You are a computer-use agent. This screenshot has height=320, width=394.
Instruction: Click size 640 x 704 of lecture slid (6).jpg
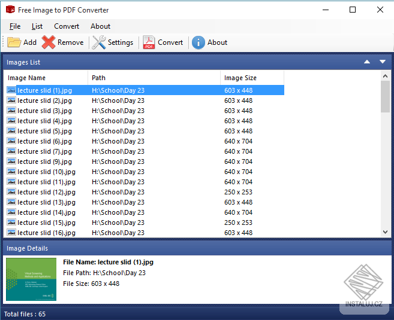click(238, 141)
